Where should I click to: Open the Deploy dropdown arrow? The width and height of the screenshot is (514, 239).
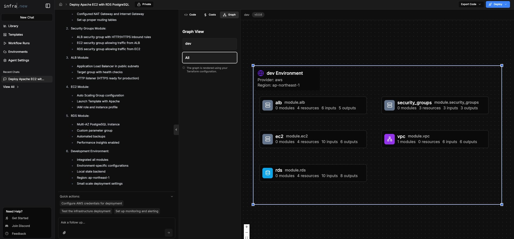pos(506,4)
